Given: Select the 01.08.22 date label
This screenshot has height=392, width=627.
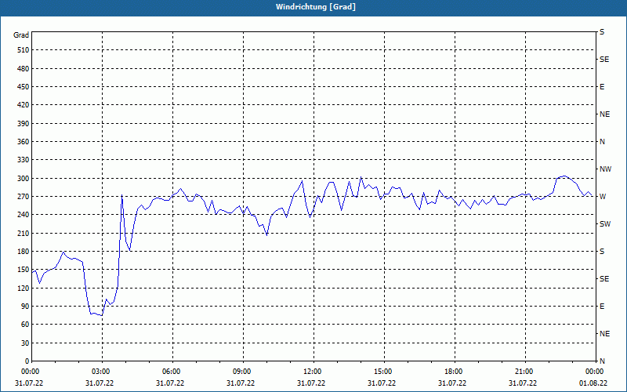Looking at the screenshot, I should (x=593, y=383).
